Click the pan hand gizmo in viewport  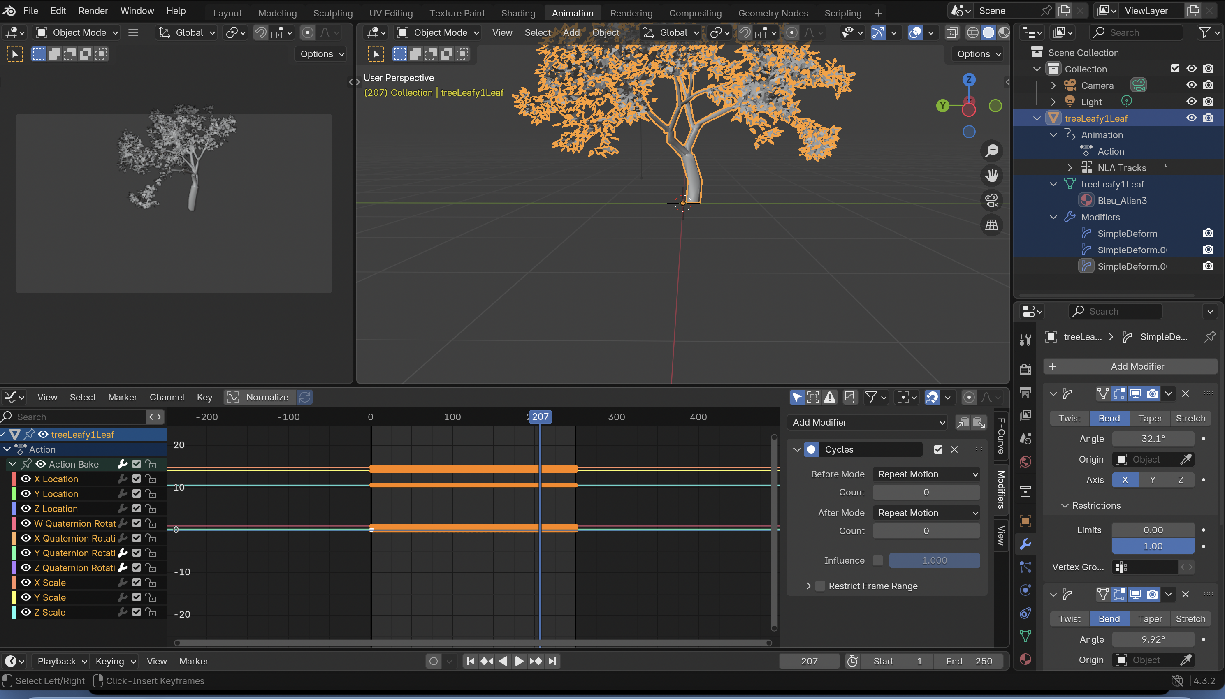coord(992,175)
